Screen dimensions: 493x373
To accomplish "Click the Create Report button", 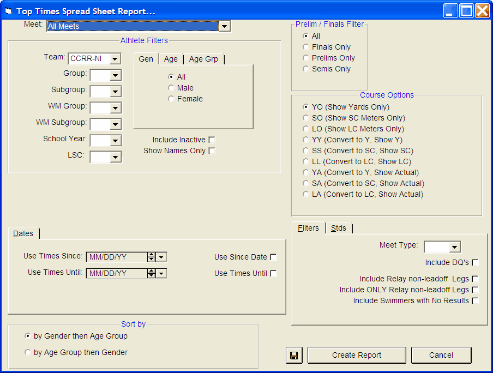I will tap(356, 355).
